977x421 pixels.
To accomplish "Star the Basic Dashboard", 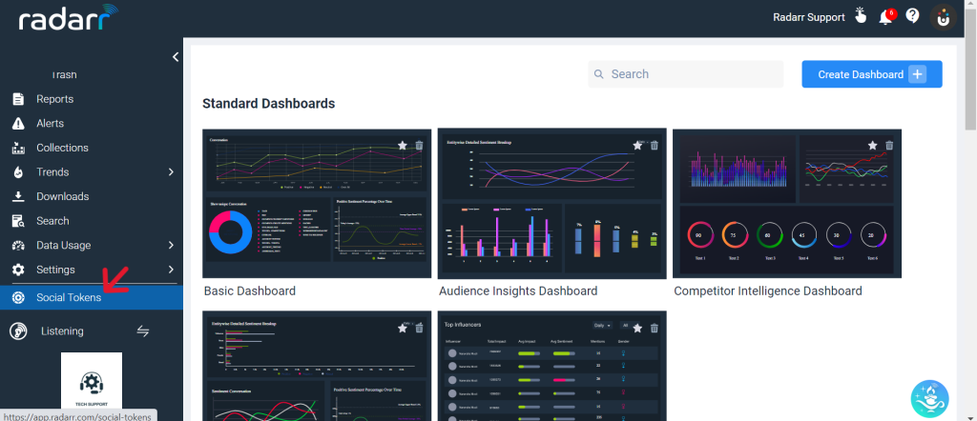I will 403,146.
